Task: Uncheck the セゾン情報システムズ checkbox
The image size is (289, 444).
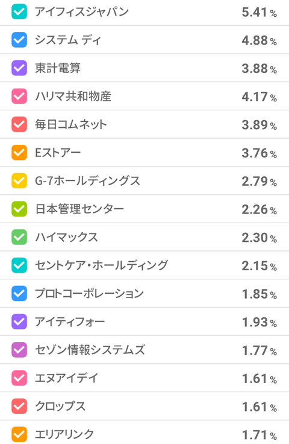Action: click(x=19, y=350)
